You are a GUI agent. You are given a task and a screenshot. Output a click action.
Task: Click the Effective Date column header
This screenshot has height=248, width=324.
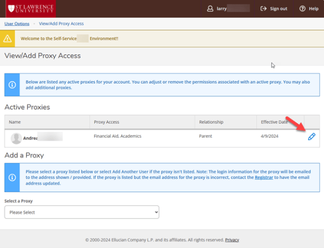coord(274,122)
